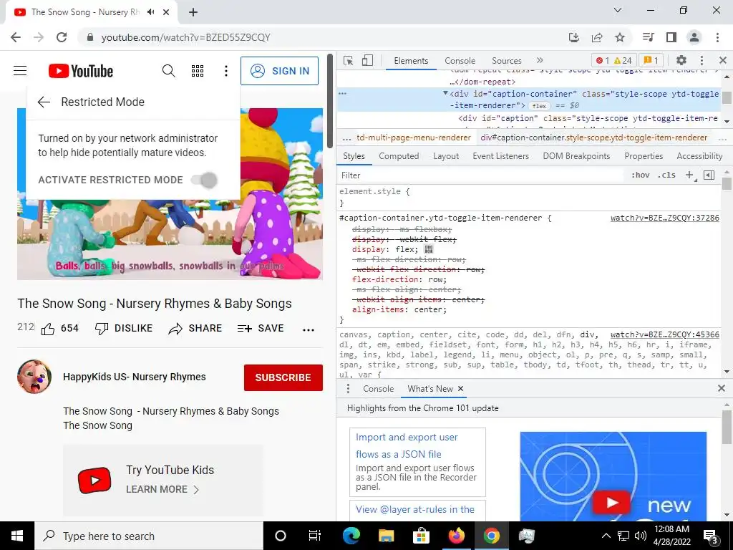Reload the YouTube page
The height and width of the screenshot is (550, 733).
[62, 37]
